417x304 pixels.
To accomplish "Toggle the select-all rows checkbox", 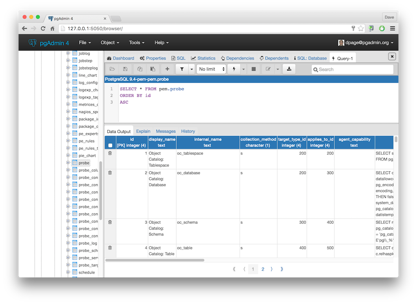I will 110,145.
